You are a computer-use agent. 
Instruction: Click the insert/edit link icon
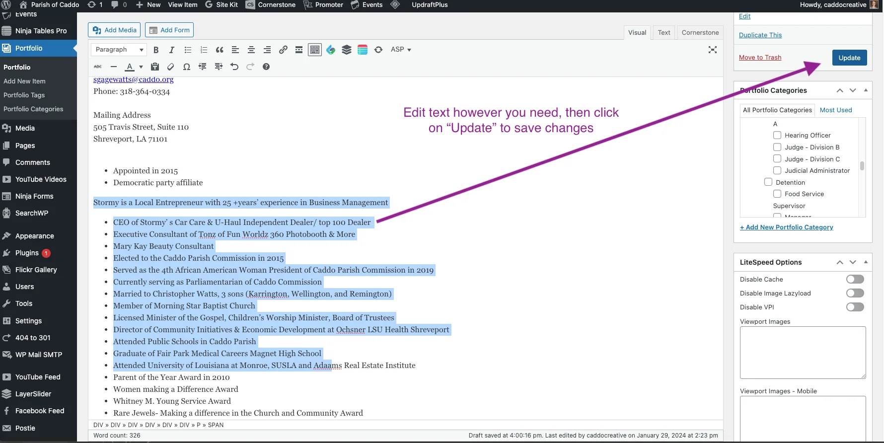point(283,50)
